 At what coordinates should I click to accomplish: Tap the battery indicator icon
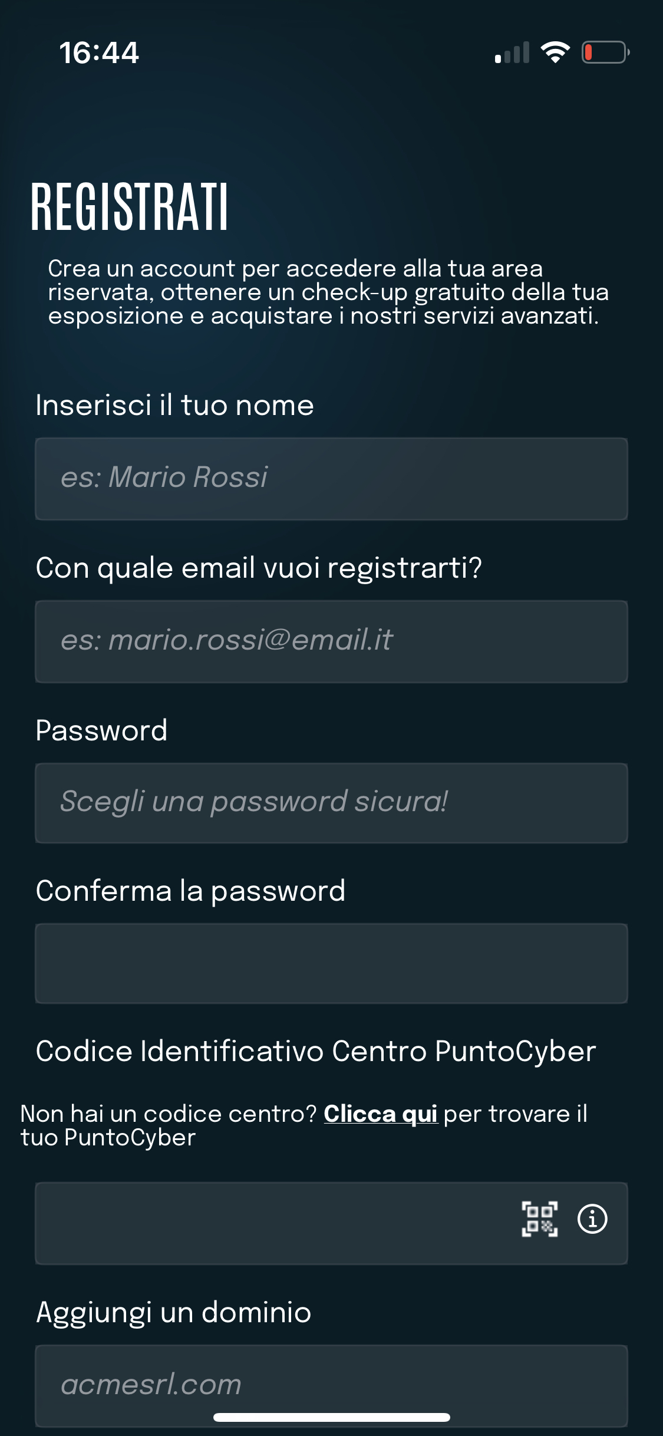pos(605,52)
